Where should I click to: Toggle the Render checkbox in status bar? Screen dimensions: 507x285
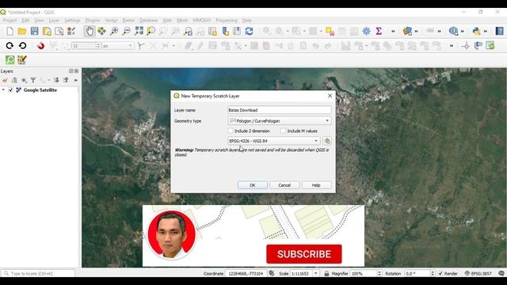coord(440,273)
